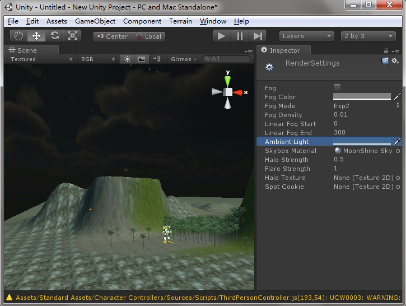
Task: Click the RenderSettings component gear icon
Action: [269, 67]
